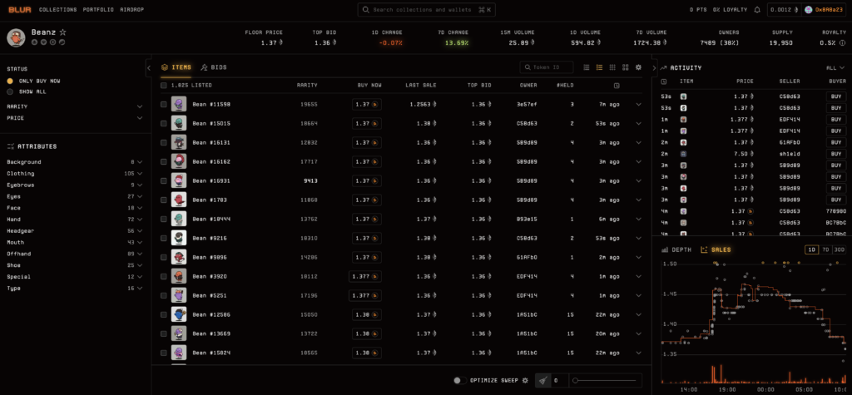This screenshot has width=852, height=395.
Task: Toggle the Optimize Sweep switch
Action: (x=460, y=380)
